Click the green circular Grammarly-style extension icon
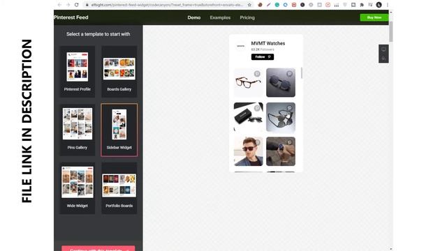 point(277,5)
